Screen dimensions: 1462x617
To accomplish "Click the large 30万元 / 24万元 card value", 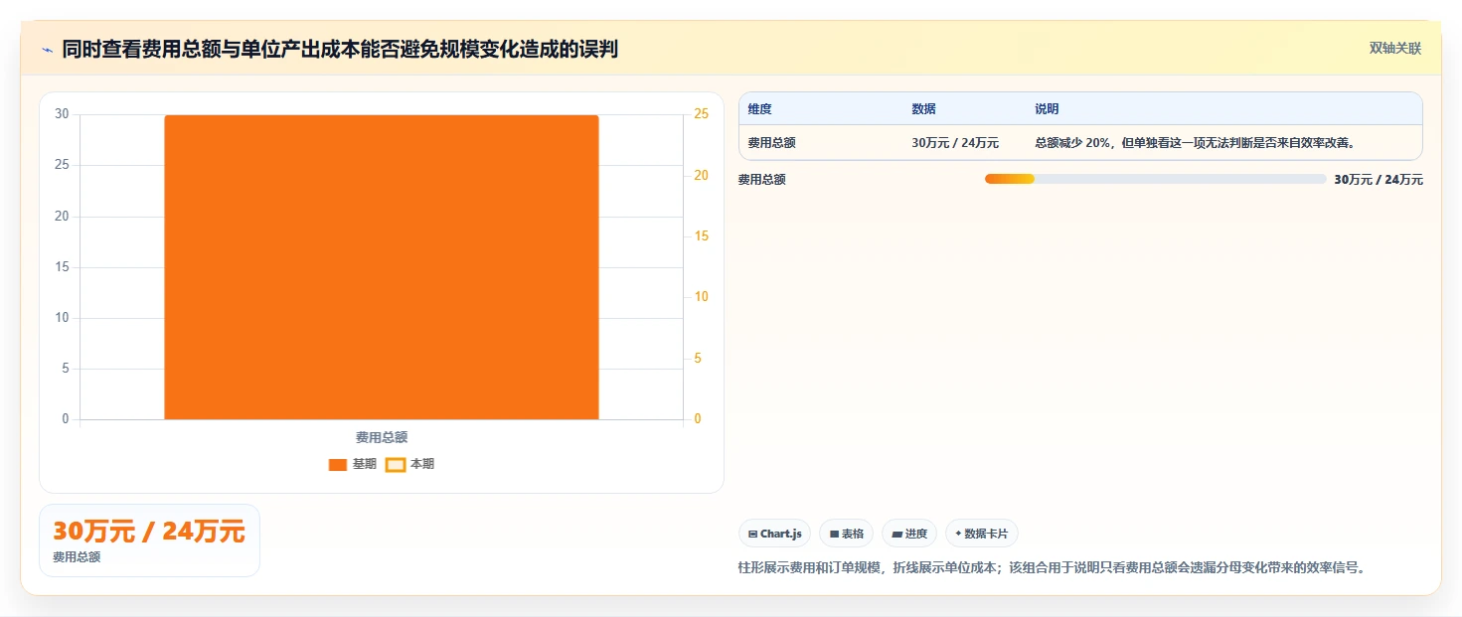I will (x=149, y=532).
